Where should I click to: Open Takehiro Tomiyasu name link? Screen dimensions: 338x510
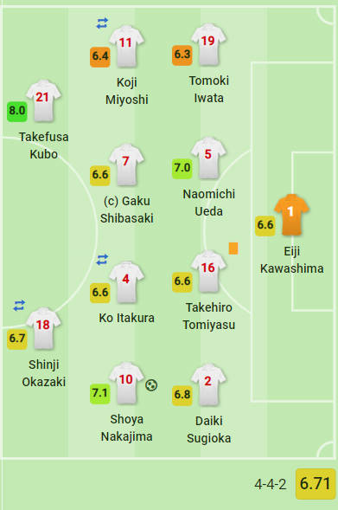(209, 316)
